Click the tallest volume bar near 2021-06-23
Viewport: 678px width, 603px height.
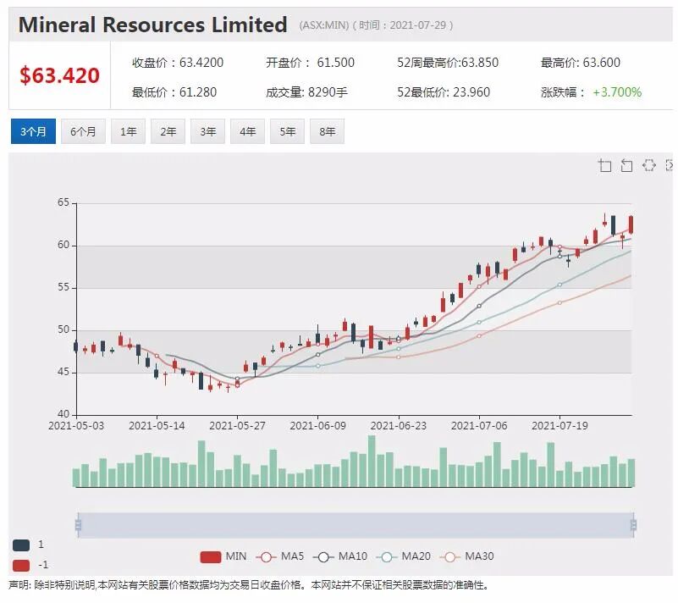(372, 461)
